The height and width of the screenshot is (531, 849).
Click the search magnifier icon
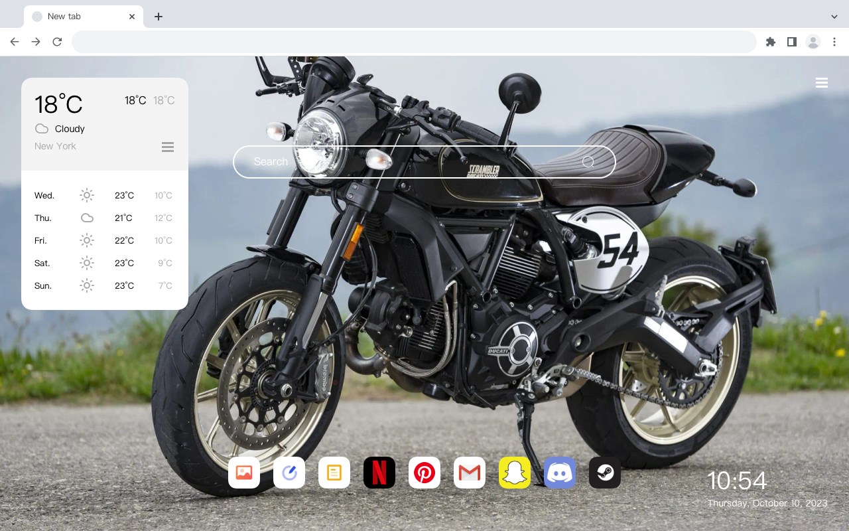click(588, 162)
